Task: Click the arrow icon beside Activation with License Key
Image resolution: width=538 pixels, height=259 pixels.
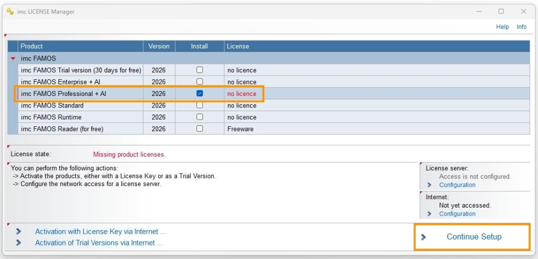Action: 18,232
